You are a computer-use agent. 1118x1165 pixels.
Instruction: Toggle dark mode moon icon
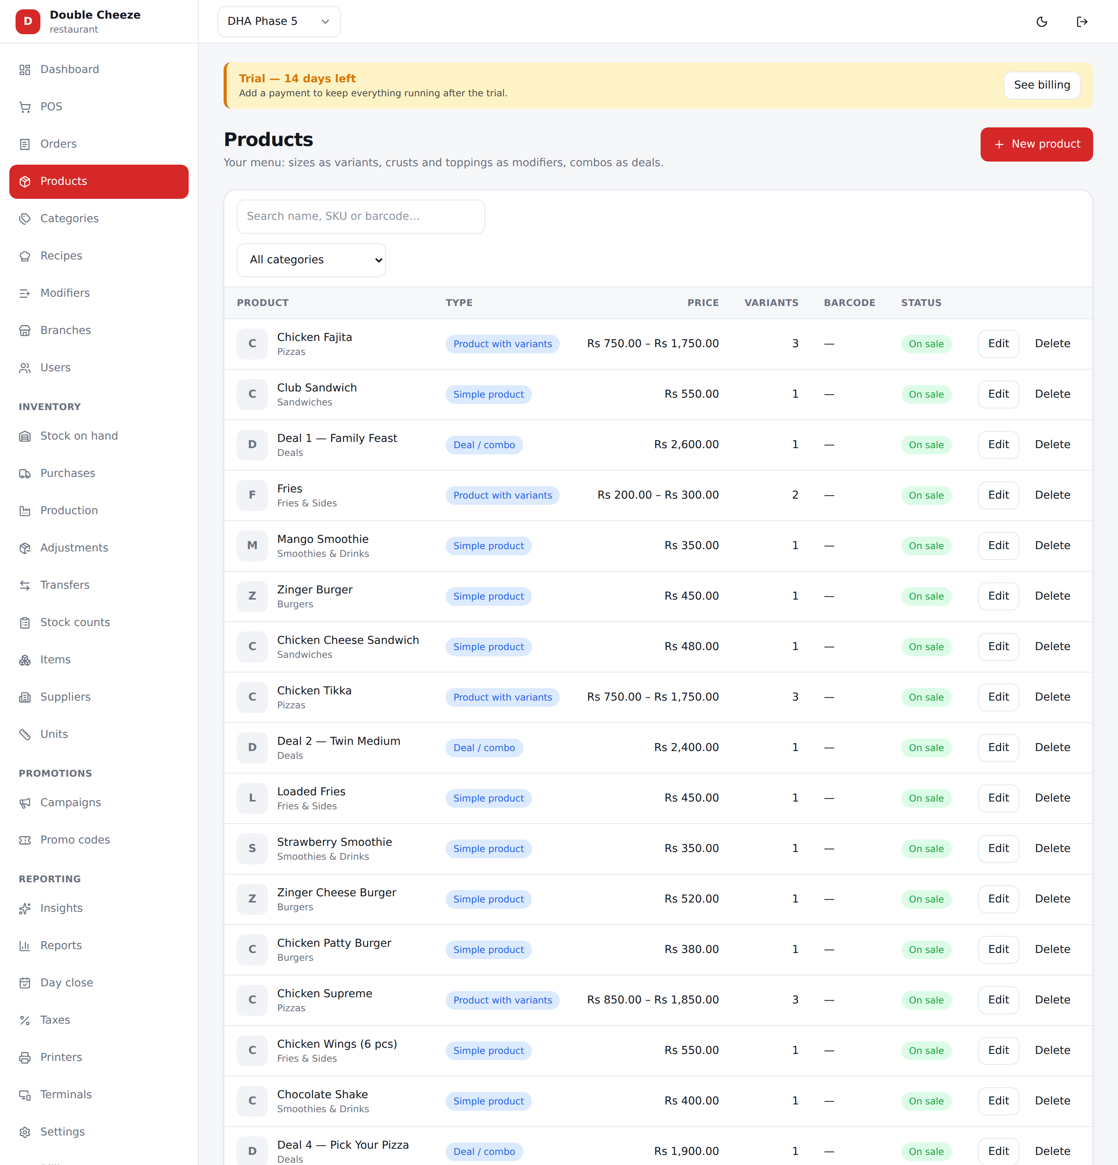pos(1042,22)
